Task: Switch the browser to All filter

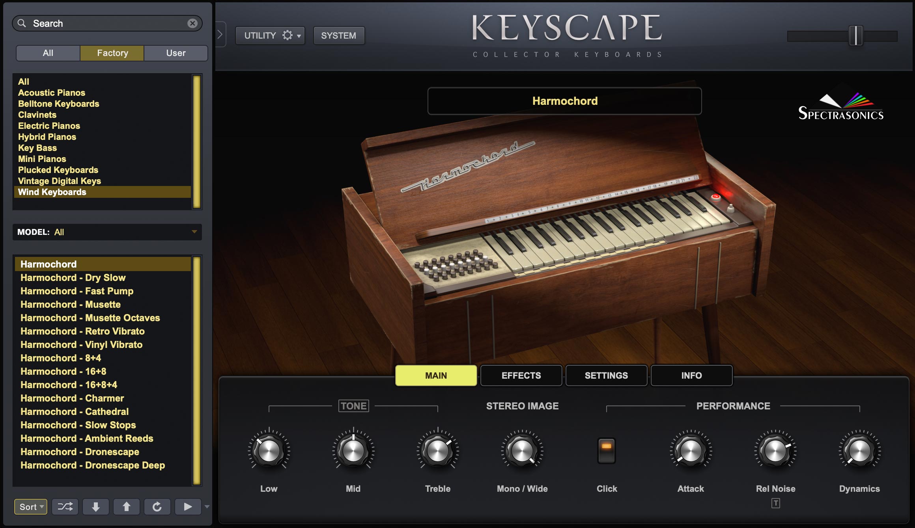Action: click(48, 53)
